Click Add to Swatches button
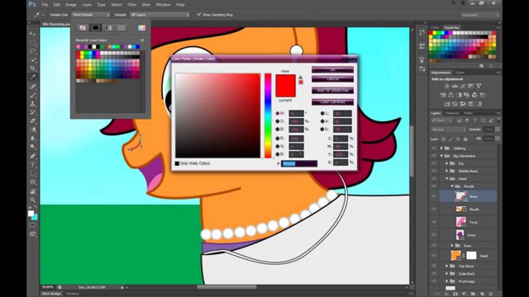Viewport: 529px width, 297px height. pos(333,90)
